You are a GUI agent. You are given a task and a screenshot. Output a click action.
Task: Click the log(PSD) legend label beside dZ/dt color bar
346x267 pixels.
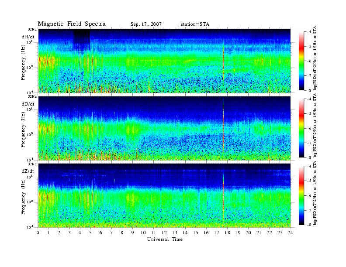315,193
